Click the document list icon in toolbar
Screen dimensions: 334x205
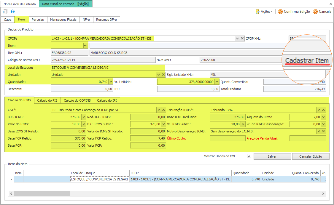5,12
